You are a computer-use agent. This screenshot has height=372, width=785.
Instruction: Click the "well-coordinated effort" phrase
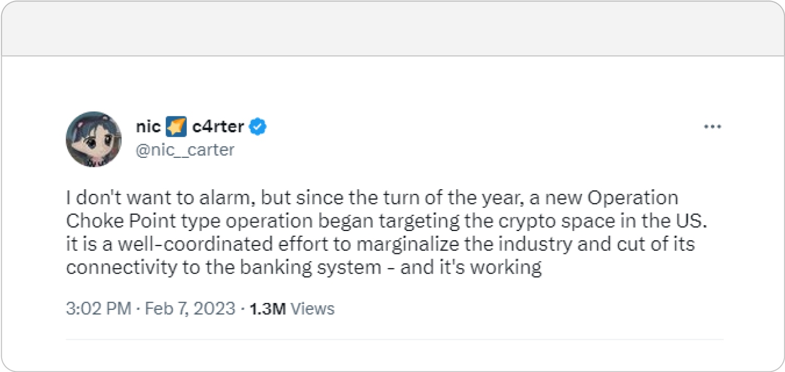point(182,245)
